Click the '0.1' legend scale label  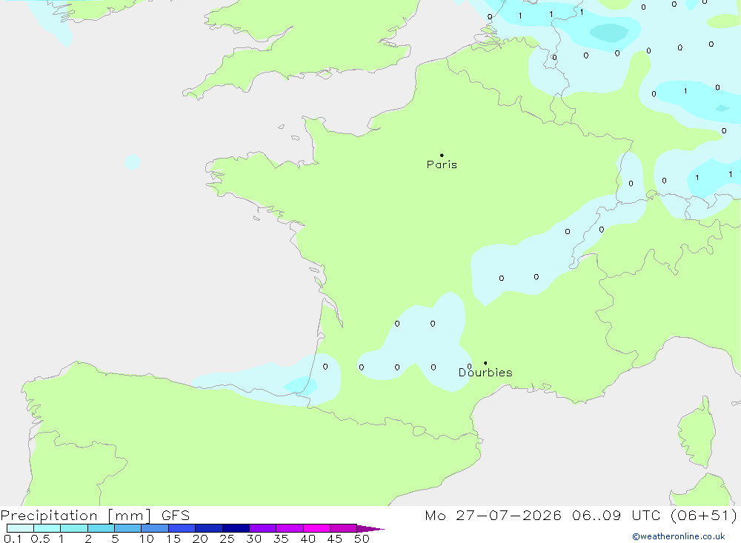[13, 539]
